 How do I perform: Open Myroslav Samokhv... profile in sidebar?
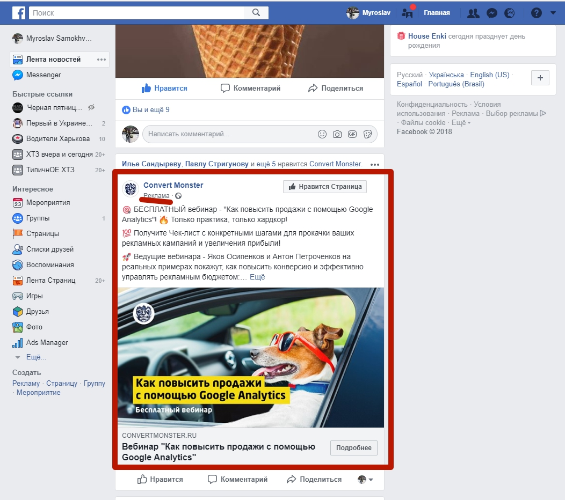[x=52, y=38]
